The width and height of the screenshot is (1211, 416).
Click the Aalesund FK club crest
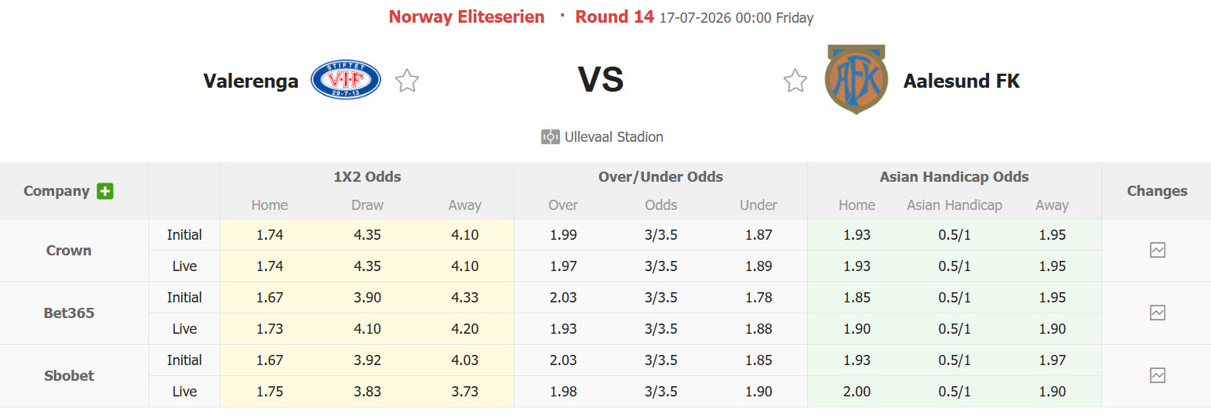(x=856, y=79)
